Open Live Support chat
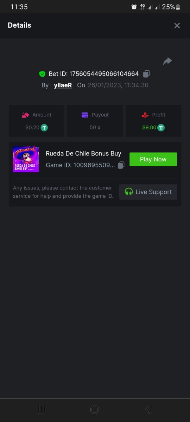This screenshot has width=190, height=422. point(148,192)
